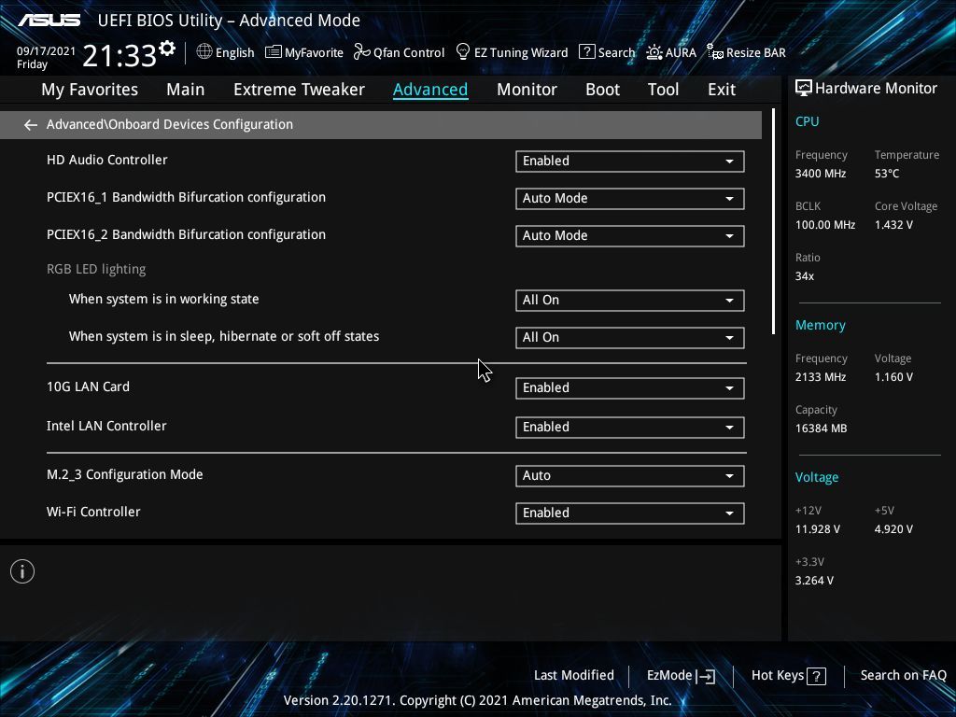Click RGB LED lighting heading
Screen dimensions: 956x717
(96, 269)
